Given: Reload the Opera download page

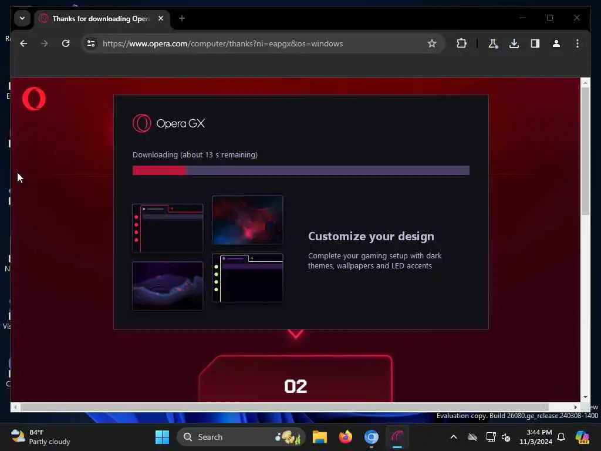Looking at the screenshot, I should pos(66,43).
